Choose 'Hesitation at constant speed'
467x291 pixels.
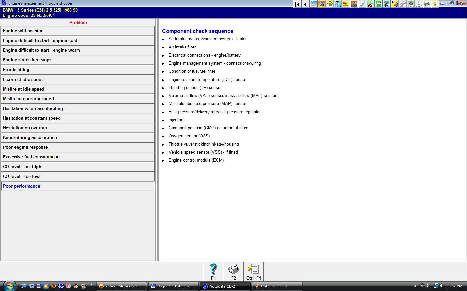coord(78,118)
